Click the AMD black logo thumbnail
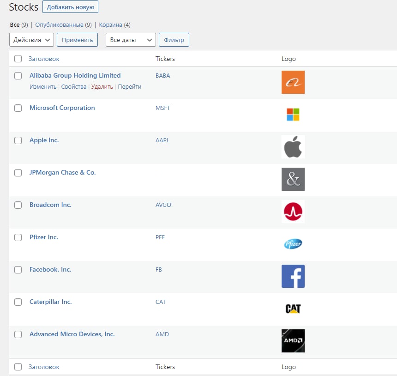The height and width of the screenshot is (376, 397). tap(293, 341)
